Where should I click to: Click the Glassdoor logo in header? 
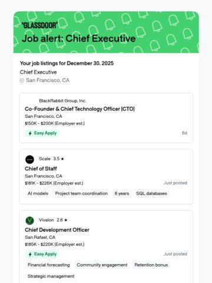pyautogui.click(x=39, y=25)
